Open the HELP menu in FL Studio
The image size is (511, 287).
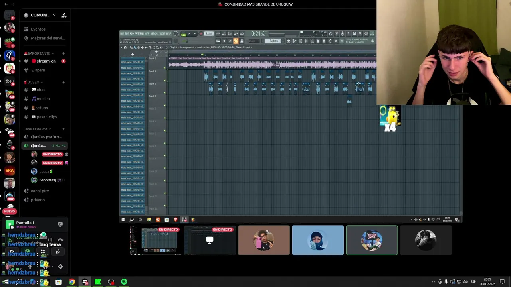tap(169, 33)
